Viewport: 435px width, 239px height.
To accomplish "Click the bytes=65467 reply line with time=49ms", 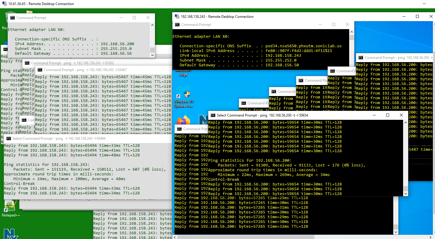I will pyautogui.click(x=103, y=129).
